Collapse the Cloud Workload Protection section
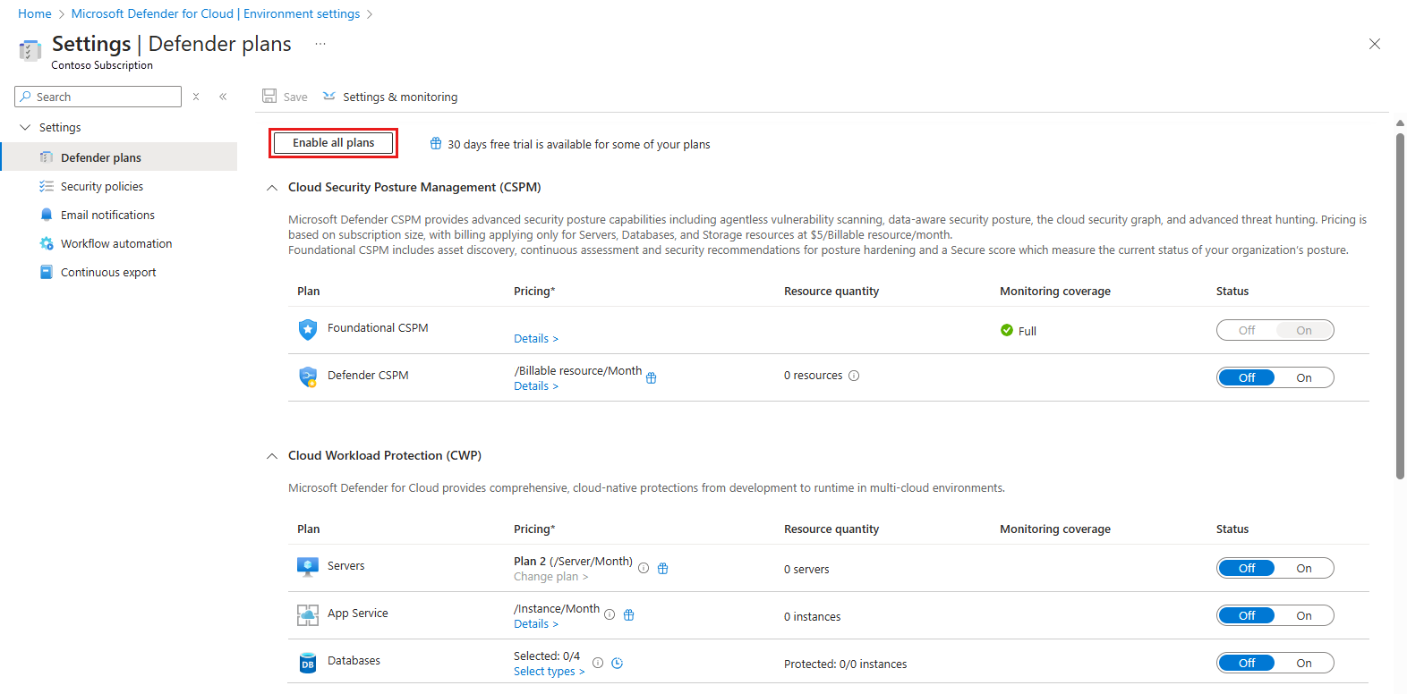 pyautogui.click(x=272, y=456)
